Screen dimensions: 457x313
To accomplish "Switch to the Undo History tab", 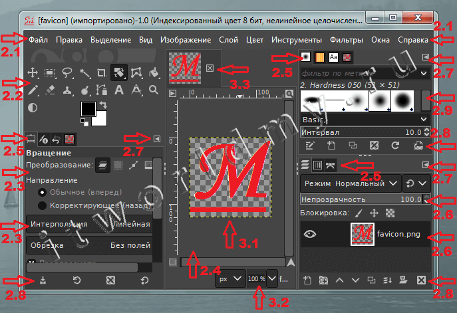I will pos(56,140).
